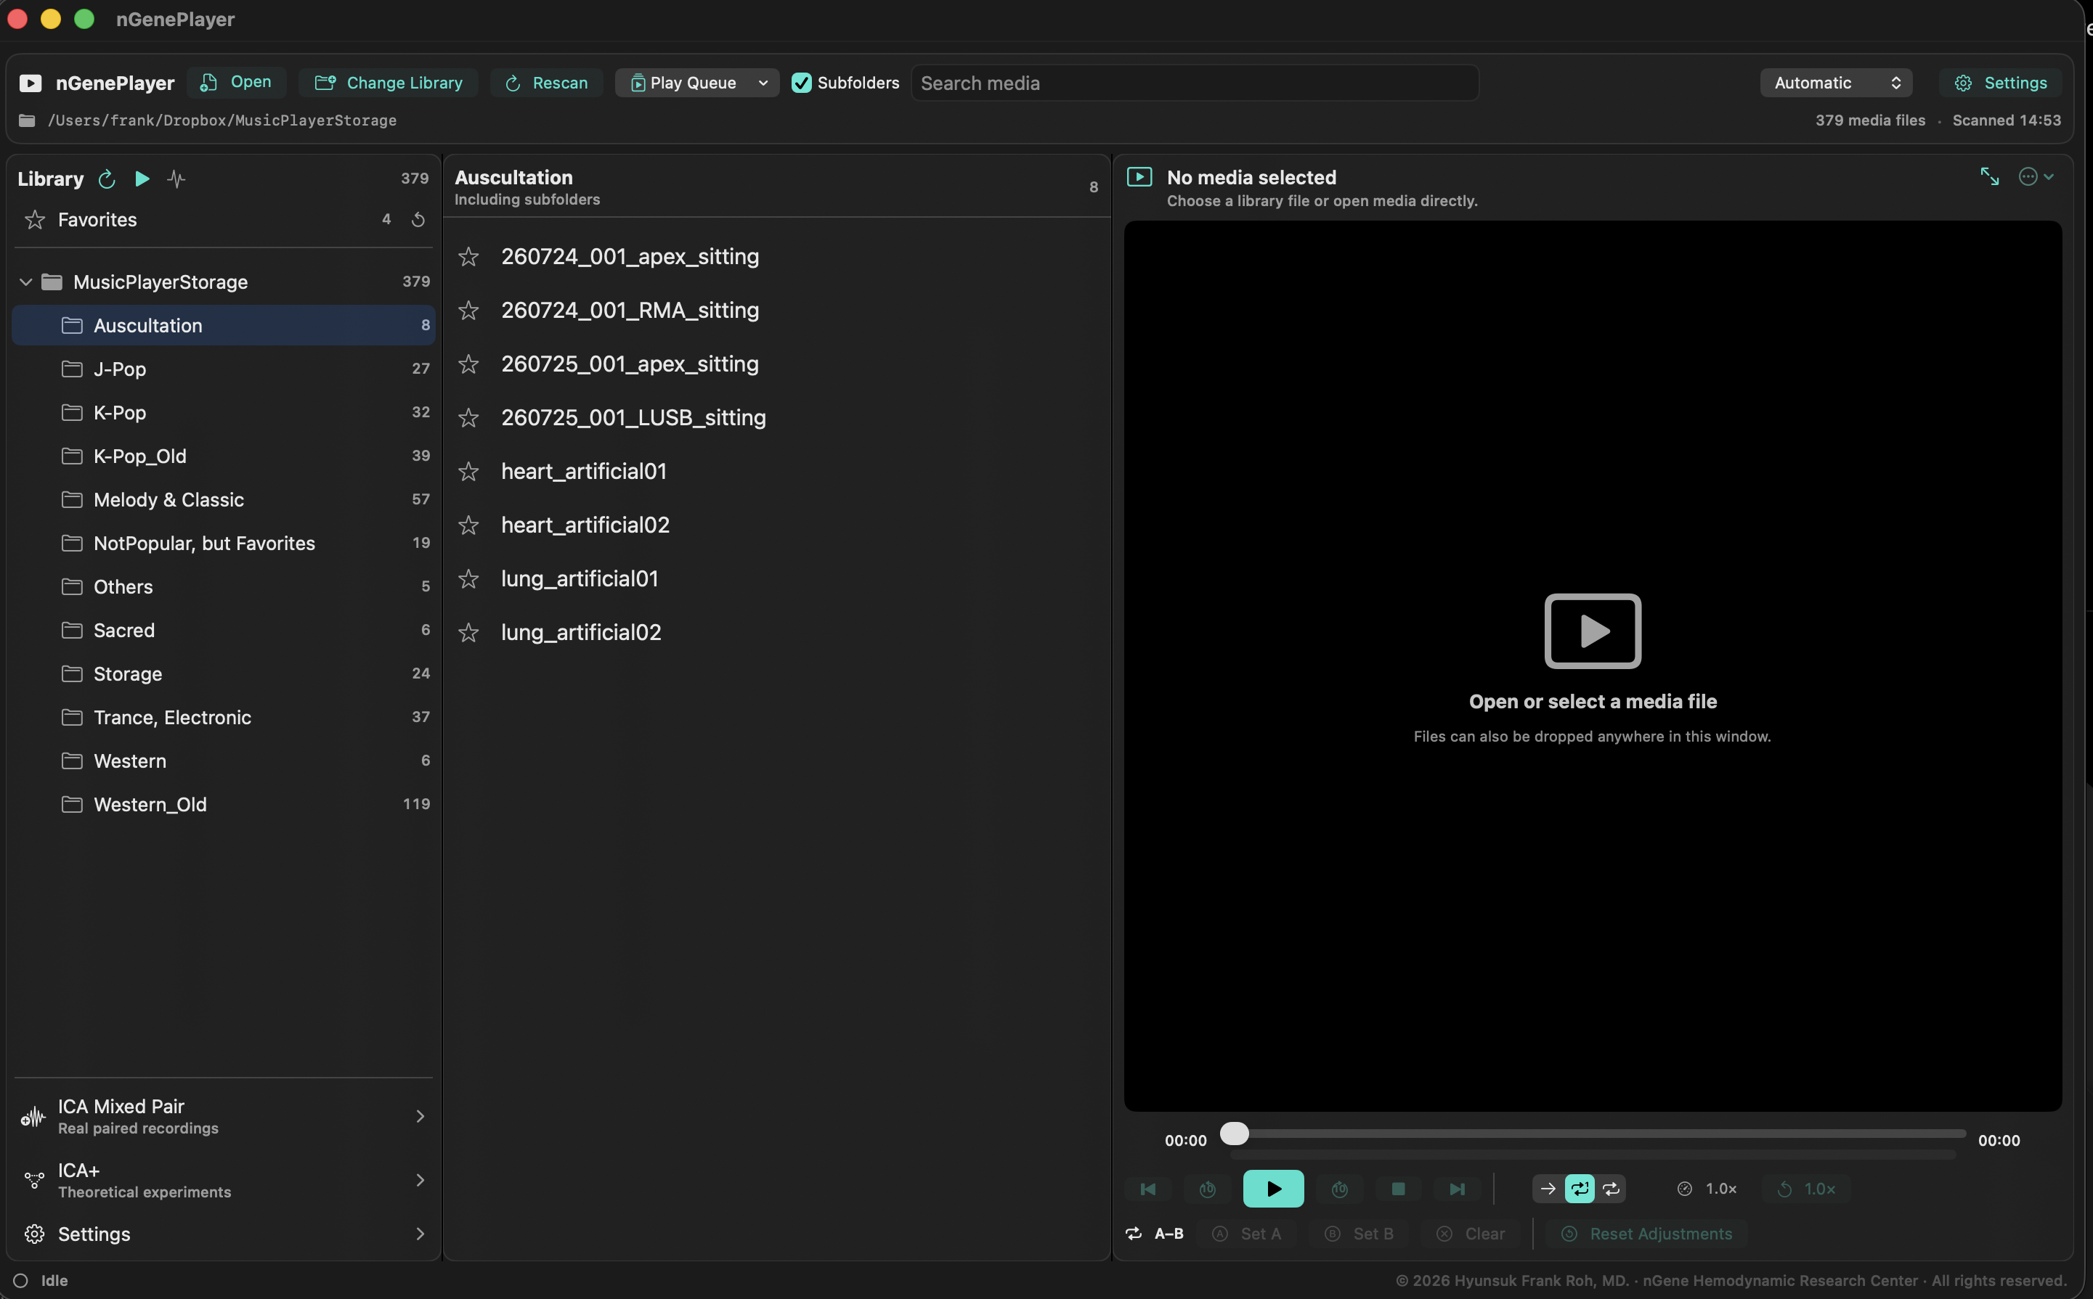
Task: Open the J-Pop folder
Action: pyautogui.click(x=224, y=369)
